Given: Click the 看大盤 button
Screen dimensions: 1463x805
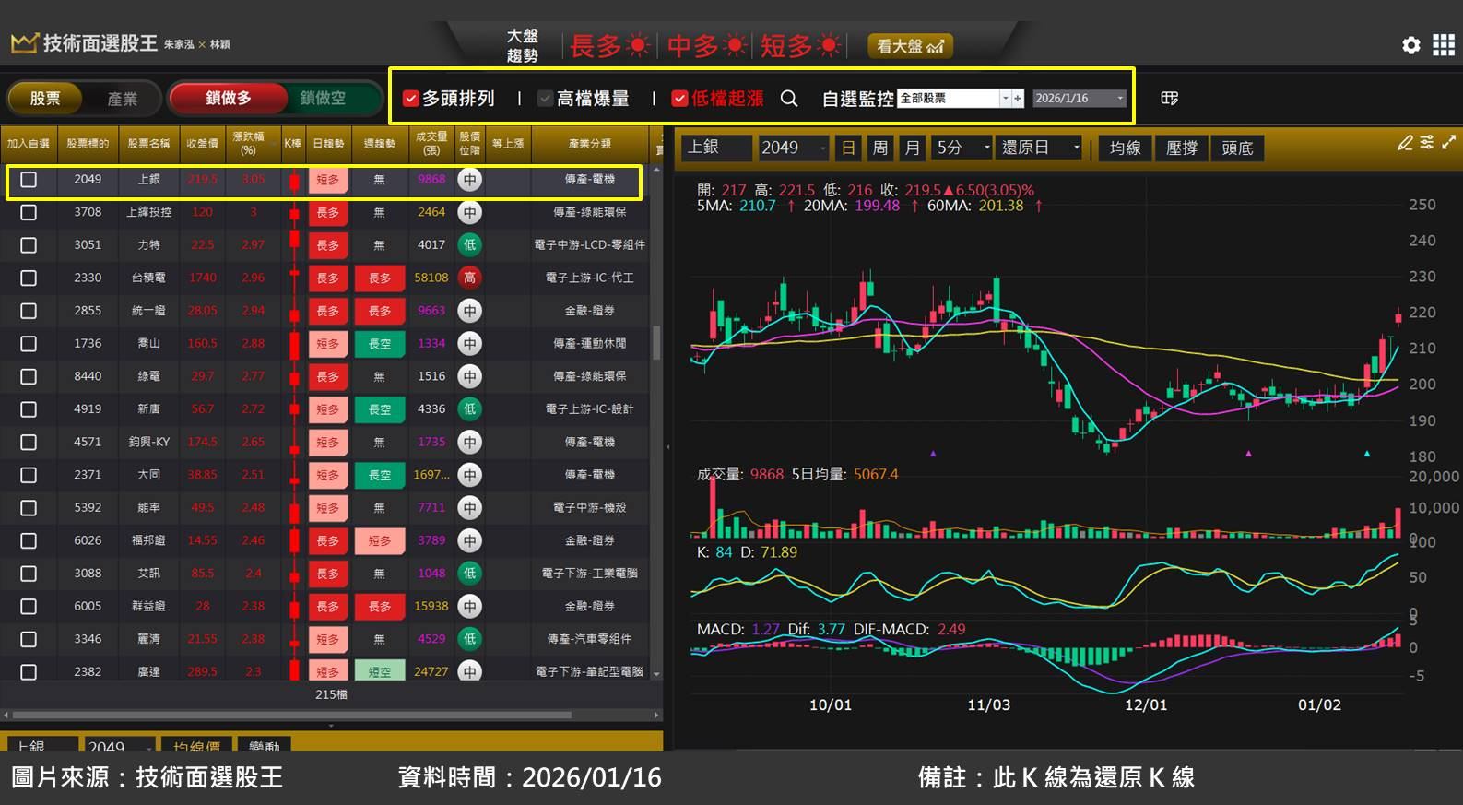Looking at the screenshot, I should click(x=909, y=46).
